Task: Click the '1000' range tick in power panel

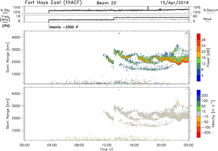Action: coord(16,74)
